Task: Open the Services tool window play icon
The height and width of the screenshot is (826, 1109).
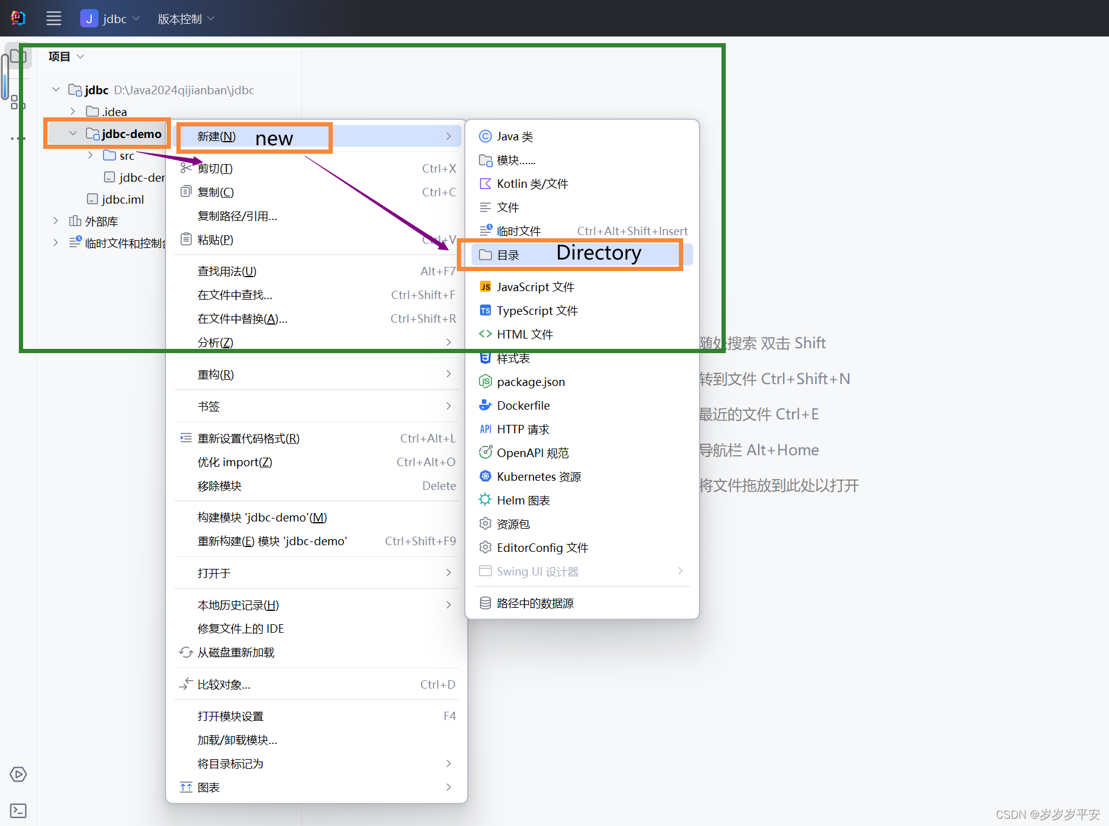Action: [18, 774]
